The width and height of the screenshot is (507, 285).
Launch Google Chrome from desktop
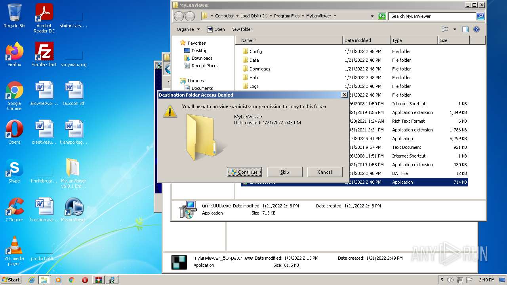click(x=14, y=96)
